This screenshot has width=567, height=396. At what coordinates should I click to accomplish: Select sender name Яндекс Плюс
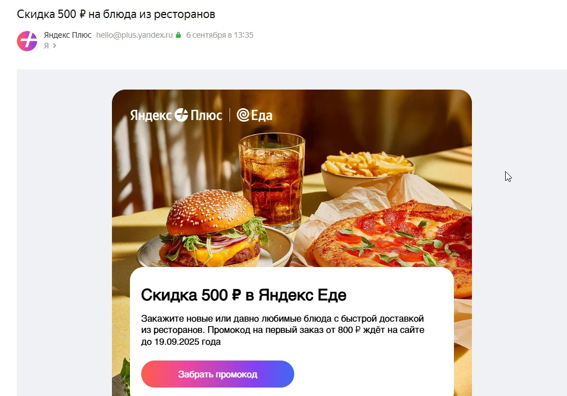(67, 35)
